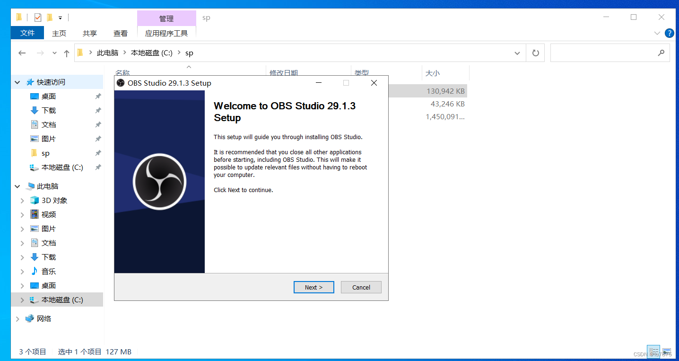Image resolution: width=679 pixels, height=361 pixels.
Task: Unpin 下载 via its pin icon
Action: pos(98,111)
